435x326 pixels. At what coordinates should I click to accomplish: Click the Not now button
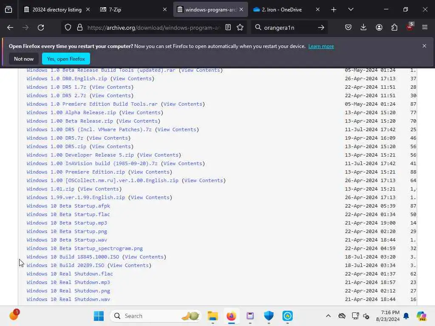[x=24, y=59]
